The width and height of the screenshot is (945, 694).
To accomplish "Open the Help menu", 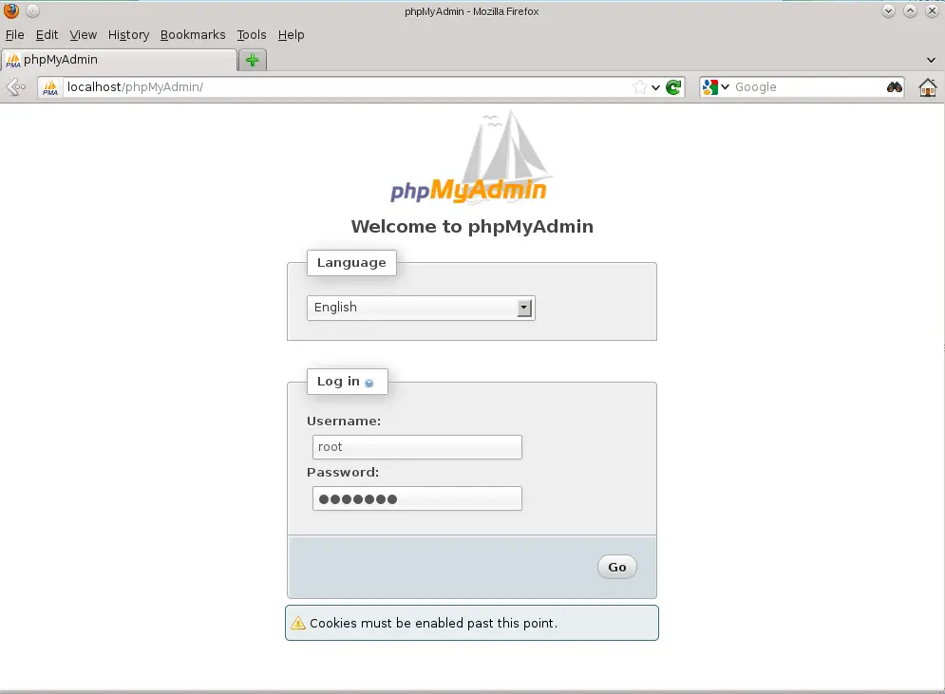I will (x=291, y=35).
